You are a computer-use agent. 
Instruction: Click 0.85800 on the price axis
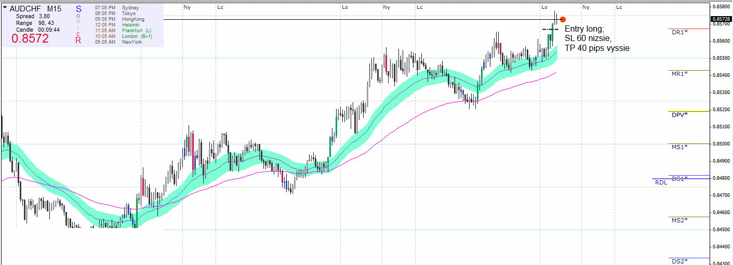click(721, 7)
